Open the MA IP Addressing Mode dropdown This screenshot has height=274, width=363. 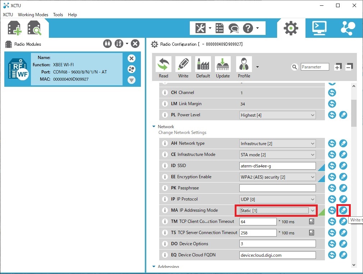click(x=313, y=210)
